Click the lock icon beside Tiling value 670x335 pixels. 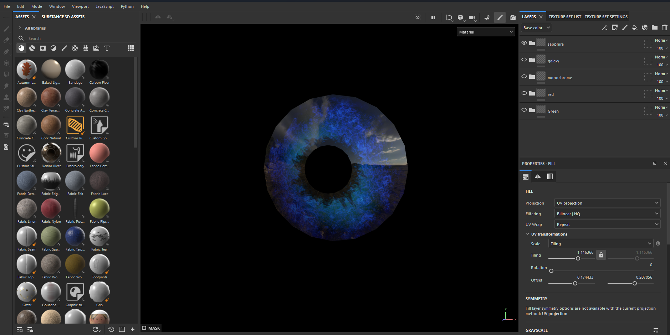click(x=601, y=255)
